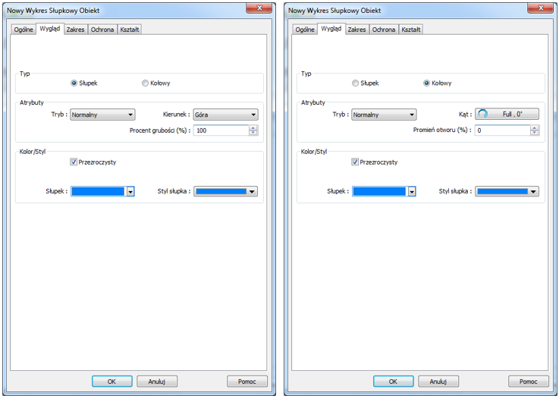Toggle Przezroczysty checkbox in left dialog

point(74,162)
